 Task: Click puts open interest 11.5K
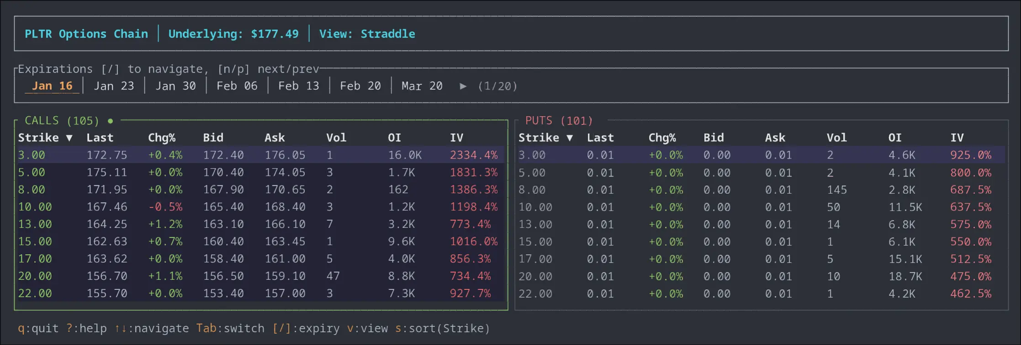tap(905, 207)
